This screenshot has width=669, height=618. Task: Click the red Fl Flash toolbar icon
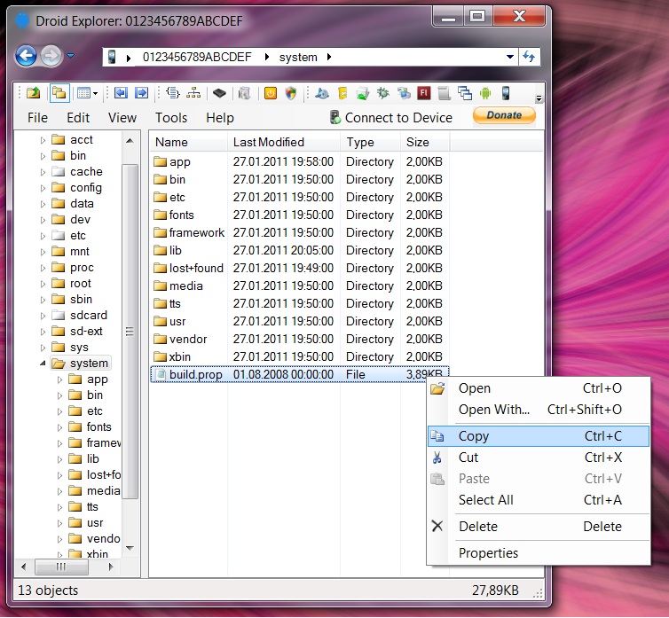tap(424, 92)
